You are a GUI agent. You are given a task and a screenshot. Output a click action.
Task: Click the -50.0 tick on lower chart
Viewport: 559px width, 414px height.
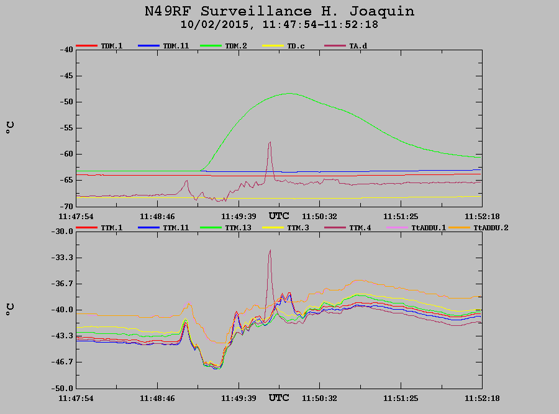pos(62,389)
